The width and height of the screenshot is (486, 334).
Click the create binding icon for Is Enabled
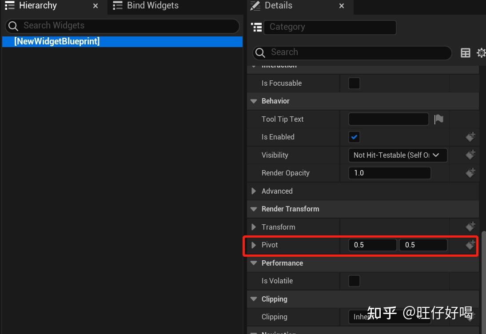tap(470, 137)
